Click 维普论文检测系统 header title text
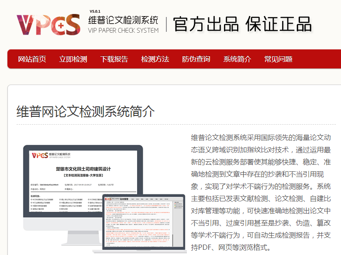 tap(123, 20)
